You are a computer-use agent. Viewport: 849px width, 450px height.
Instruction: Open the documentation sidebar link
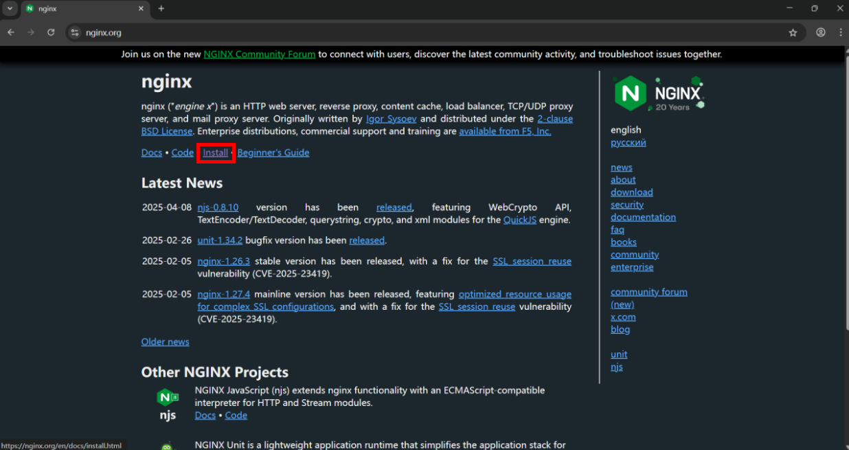643,217
